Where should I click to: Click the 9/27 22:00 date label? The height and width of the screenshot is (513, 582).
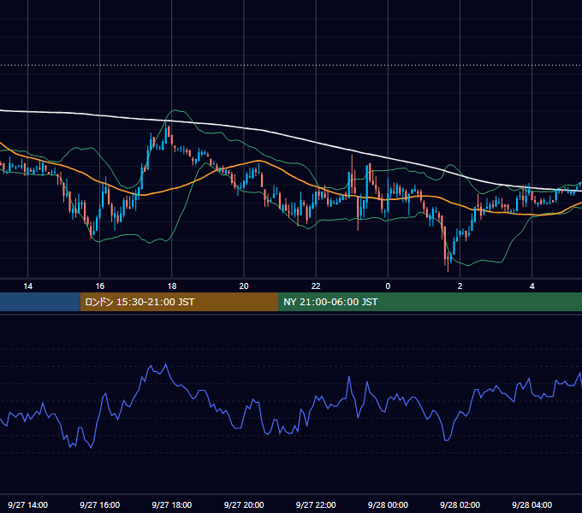coord(316,504)
